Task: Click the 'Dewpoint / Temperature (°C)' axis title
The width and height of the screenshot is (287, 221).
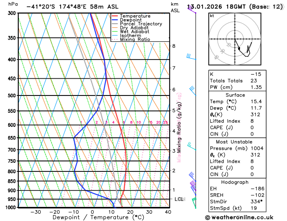Action: click(x=98, y=217)
